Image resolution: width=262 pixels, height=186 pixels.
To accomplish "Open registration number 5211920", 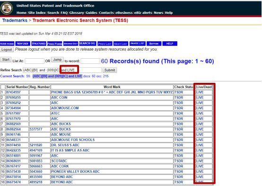I will pyautogui.click(x=36, y=145).
